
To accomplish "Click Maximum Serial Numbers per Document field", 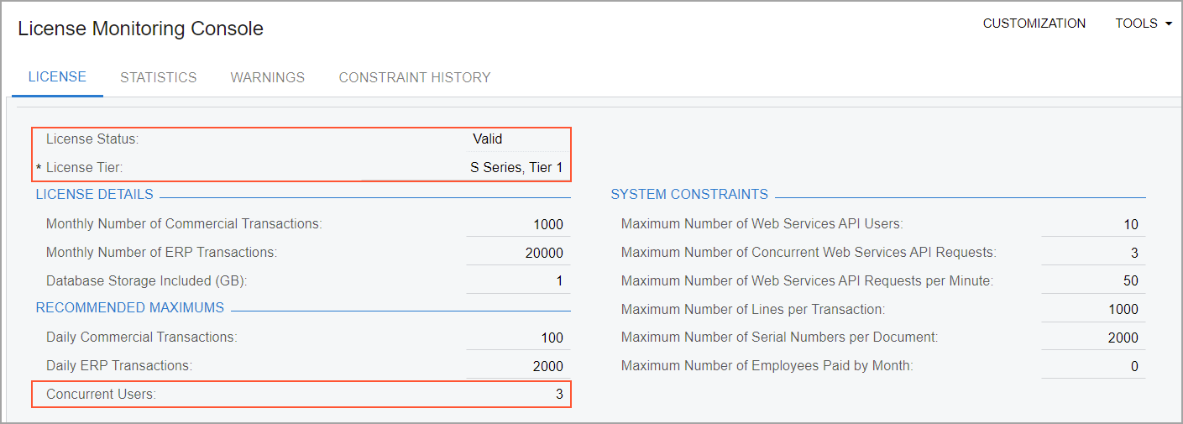I will point(1092,338).
